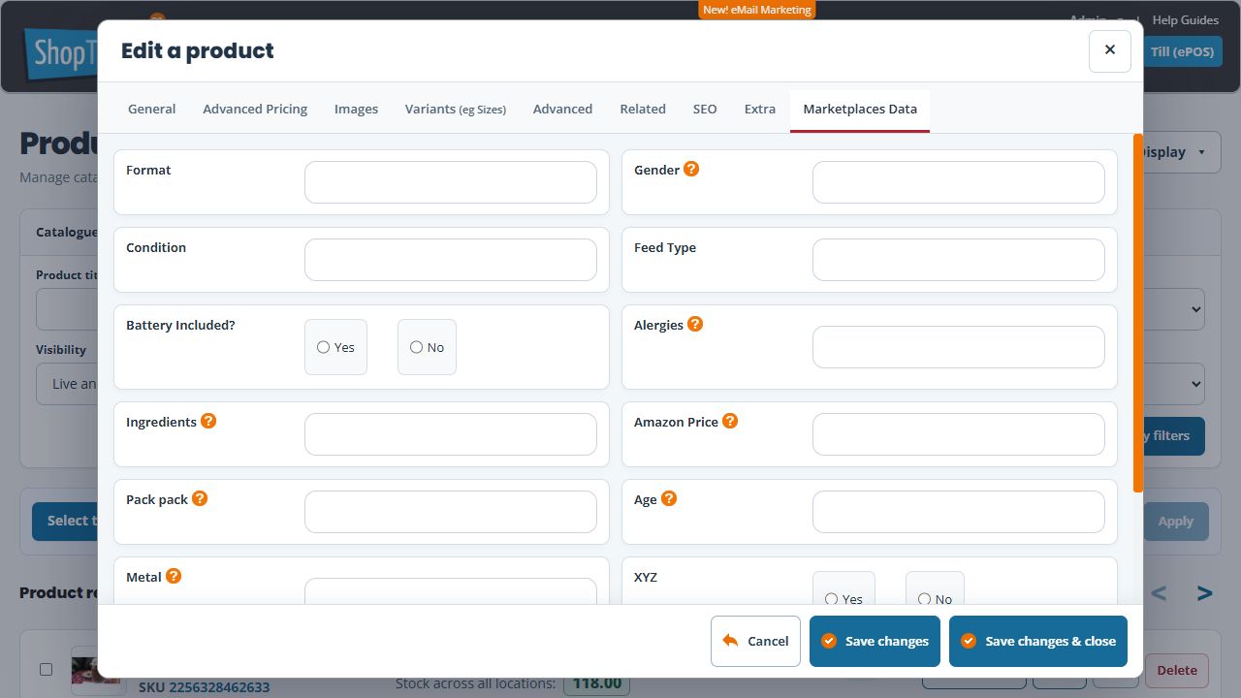Open the help icon beside Gender
Viewport: 1241px width, 698px height.
point(691,169)
